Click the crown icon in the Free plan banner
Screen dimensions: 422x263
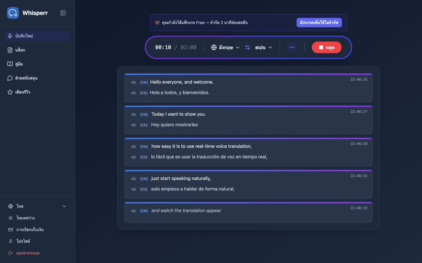(x=157, y=23)
